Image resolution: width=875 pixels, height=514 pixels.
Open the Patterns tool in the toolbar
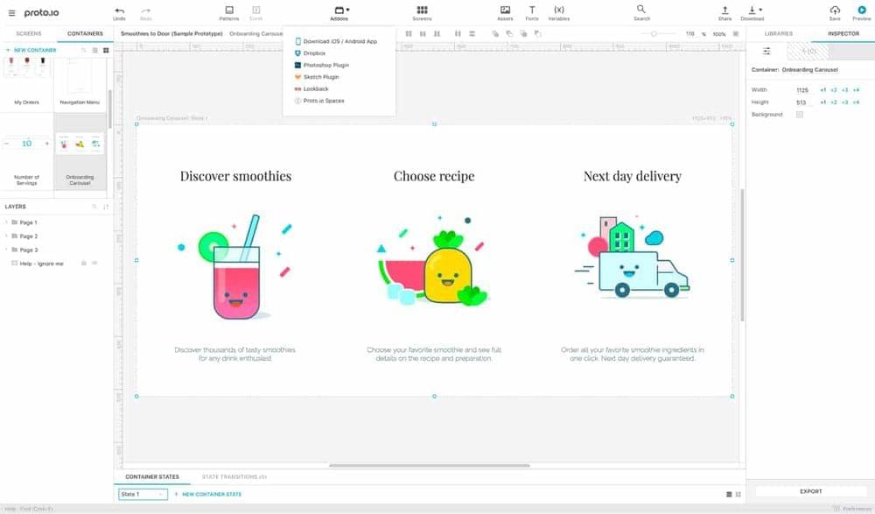228,13
